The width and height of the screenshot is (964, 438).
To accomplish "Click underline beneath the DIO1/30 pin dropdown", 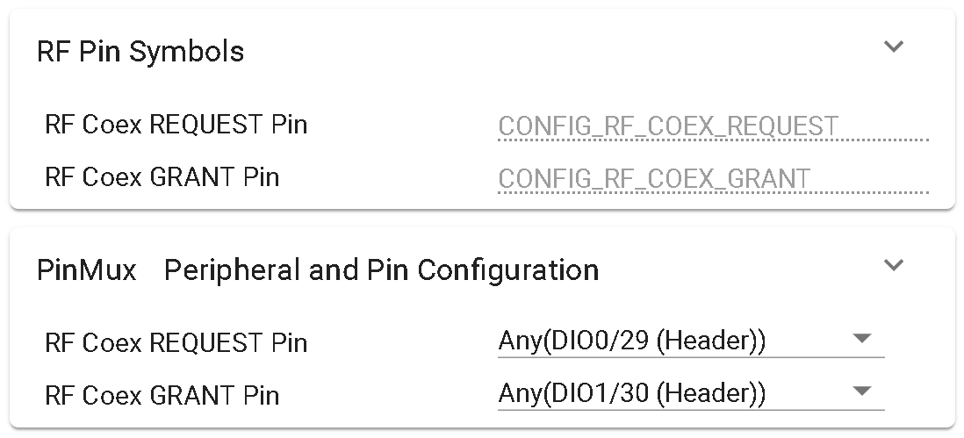I will (691, 409).
